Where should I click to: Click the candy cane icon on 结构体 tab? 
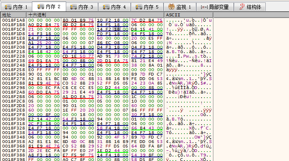(x=242, y=7)
